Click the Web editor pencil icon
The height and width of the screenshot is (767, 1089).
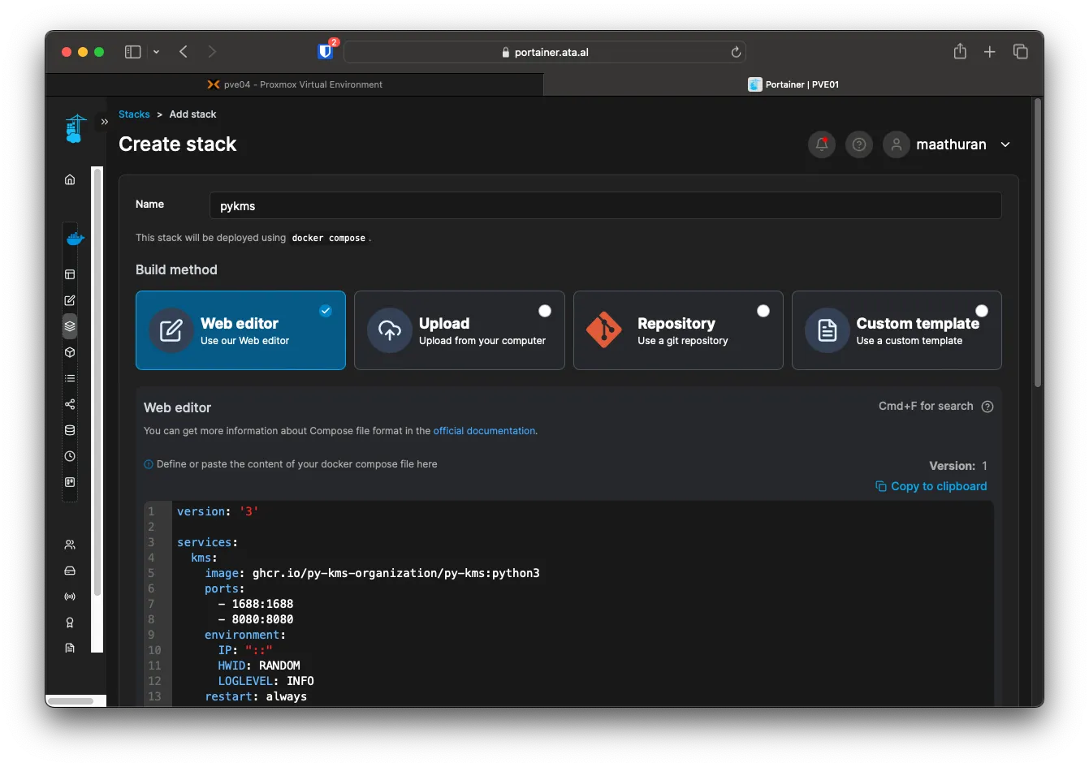tap(171, 330)
